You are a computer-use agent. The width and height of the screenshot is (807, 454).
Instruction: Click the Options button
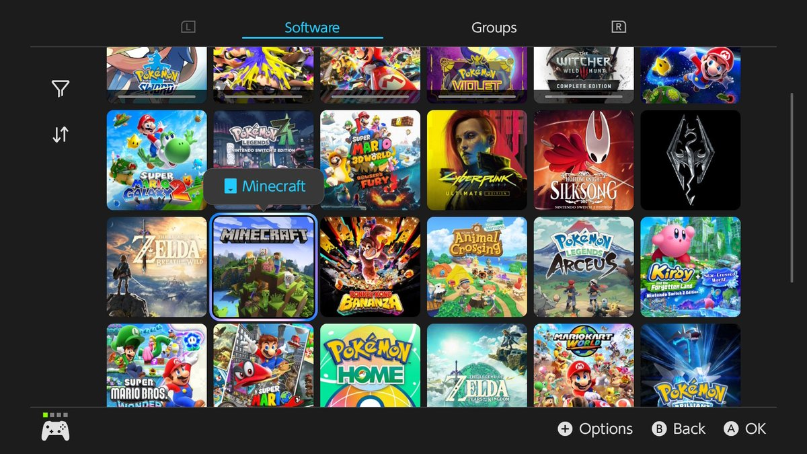pos(596,428)
